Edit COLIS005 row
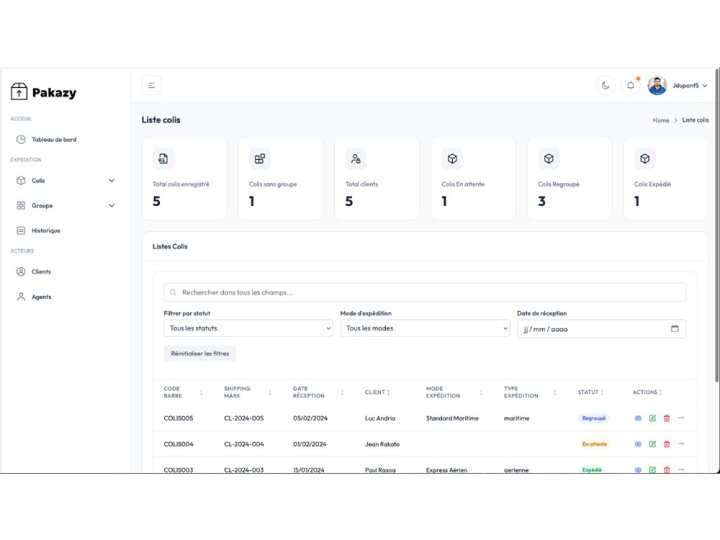This screenshot has height=540, width=720. 652,418
